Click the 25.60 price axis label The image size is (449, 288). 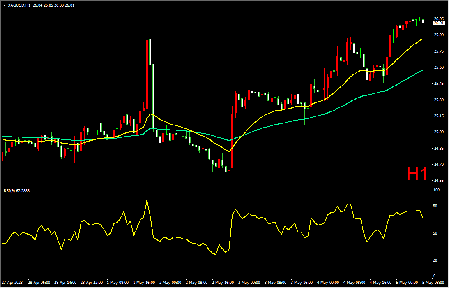tap(439, 67)
